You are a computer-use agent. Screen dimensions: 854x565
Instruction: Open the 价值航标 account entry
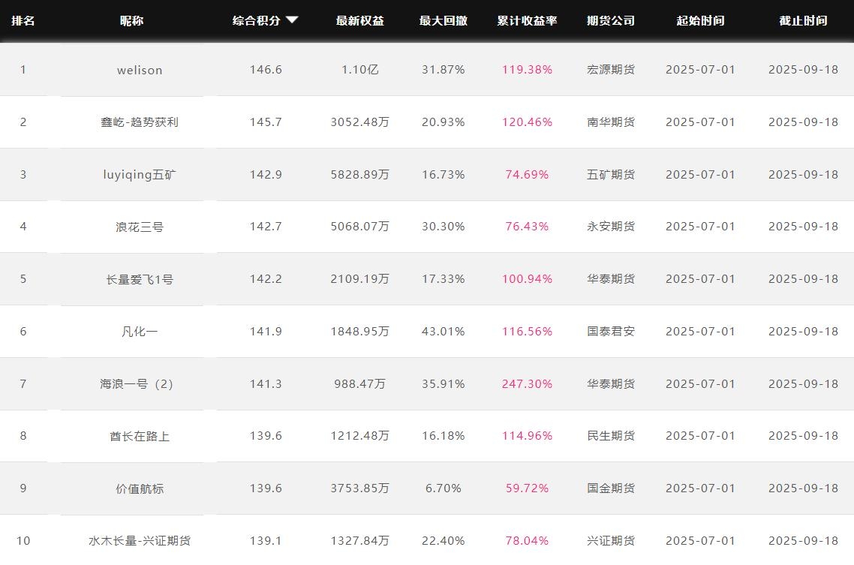(140, 488)
